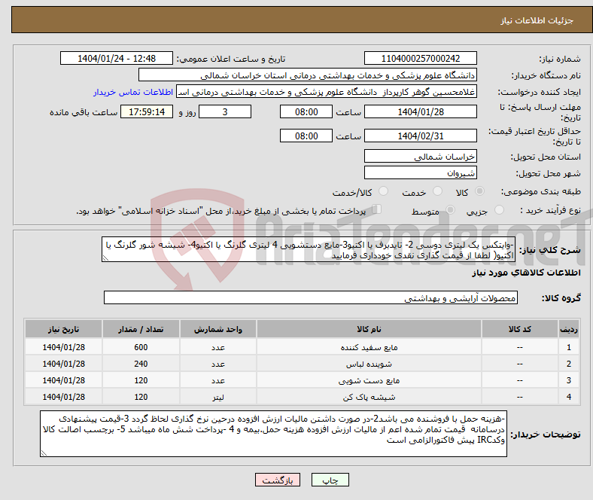Click quantity 600 in the table
This screenshot has height=500, width=593.
point(141,347)
